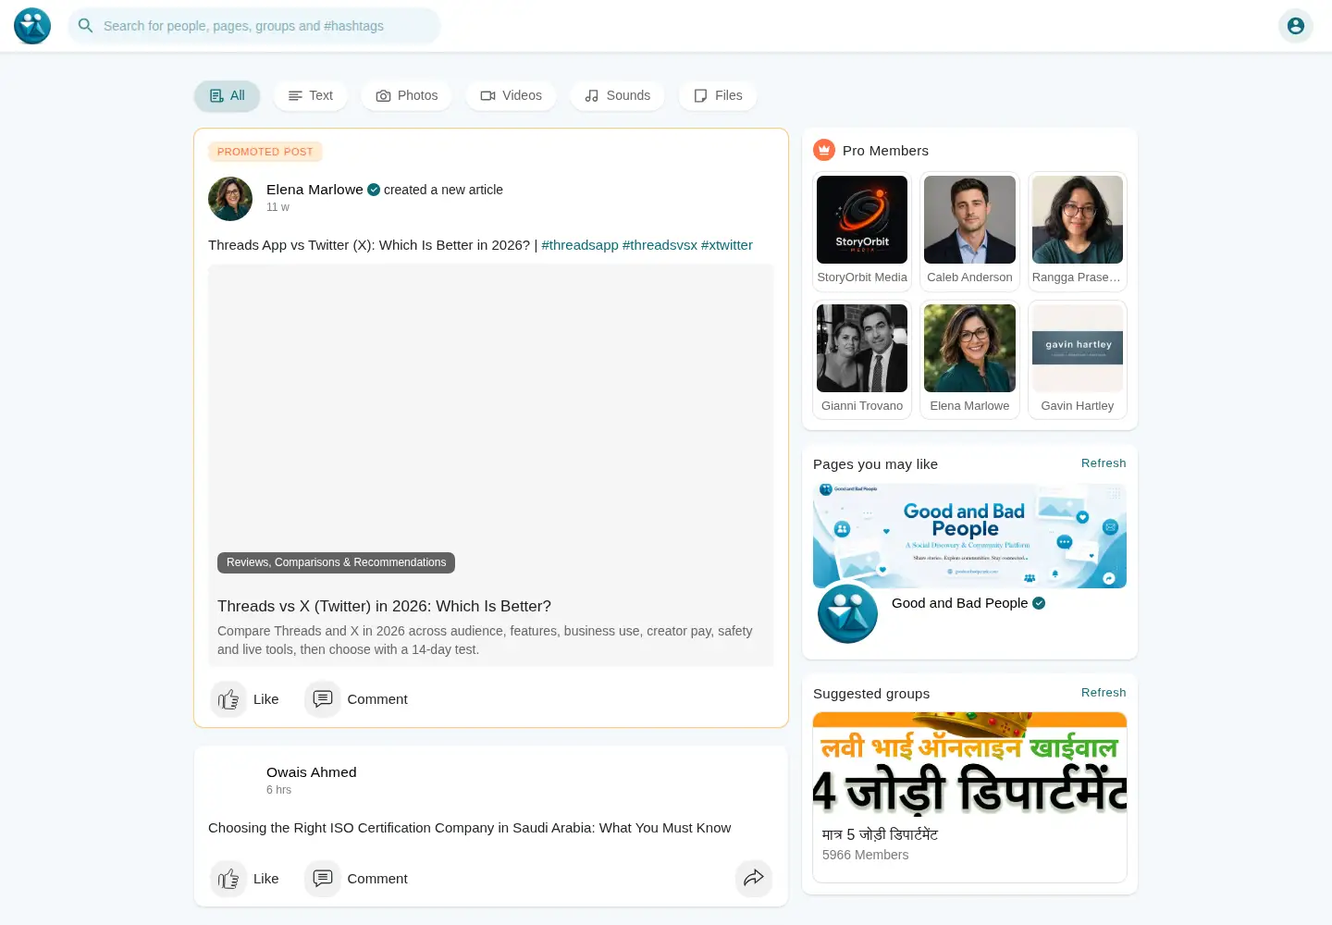Image resolution: width=1332 pixels, height=925 pixels.
Task: Open Elena Marlowe pro member card
Action: pyautogui.click(x=969, y=360)
